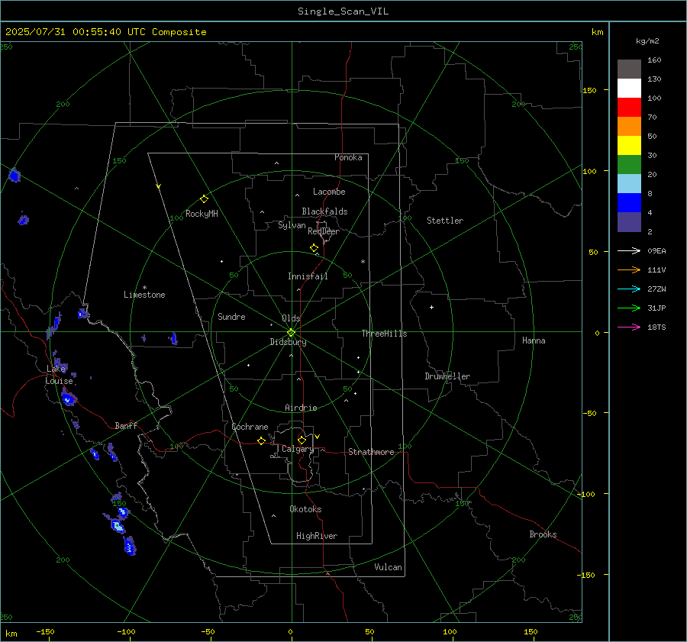Click the kg/m2 unit label

pyautogui.click(x=647, y=41)
